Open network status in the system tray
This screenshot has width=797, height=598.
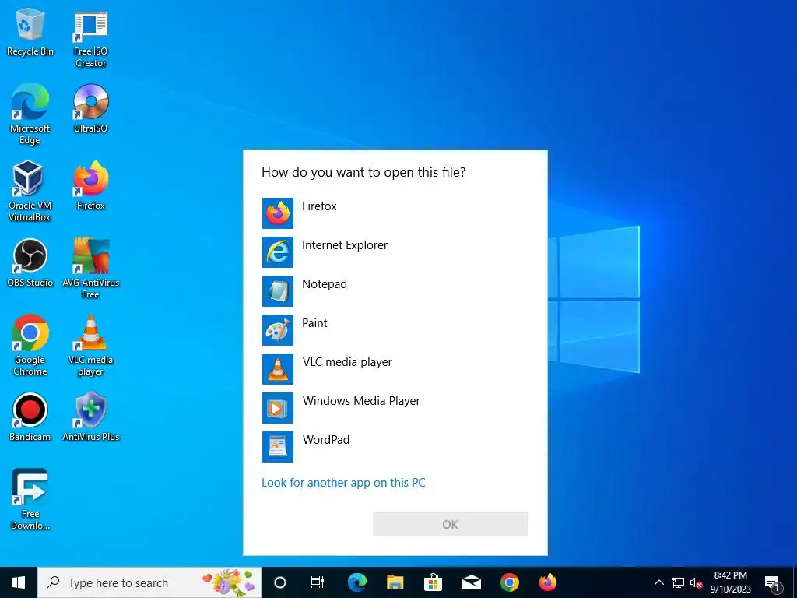pos(678,582)
